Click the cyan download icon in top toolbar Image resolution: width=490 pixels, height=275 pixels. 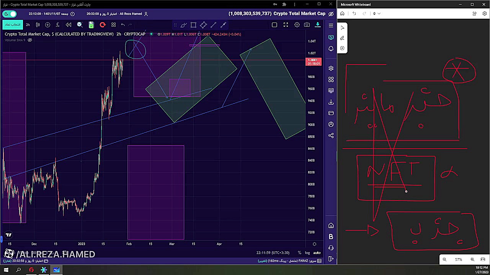tap(317, 25)
